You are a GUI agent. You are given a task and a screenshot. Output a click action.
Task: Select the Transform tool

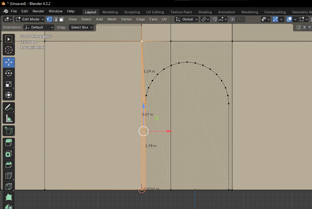[9, 95]
